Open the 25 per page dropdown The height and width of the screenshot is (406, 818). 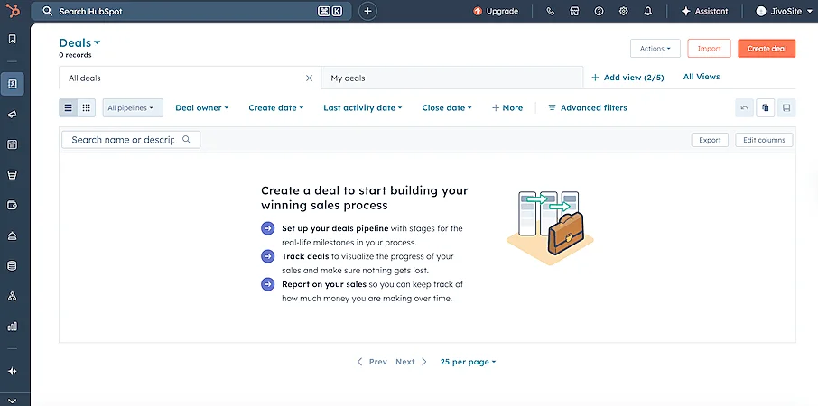(468, 362)
